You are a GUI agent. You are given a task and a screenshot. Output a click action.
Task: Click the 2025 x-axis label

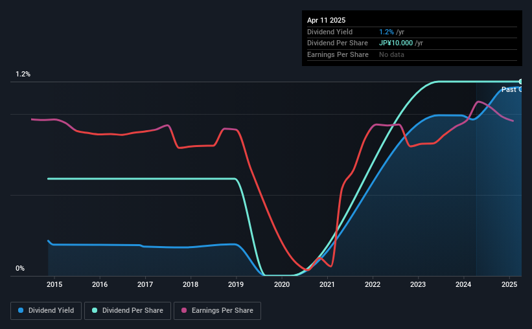coord(509,284)
